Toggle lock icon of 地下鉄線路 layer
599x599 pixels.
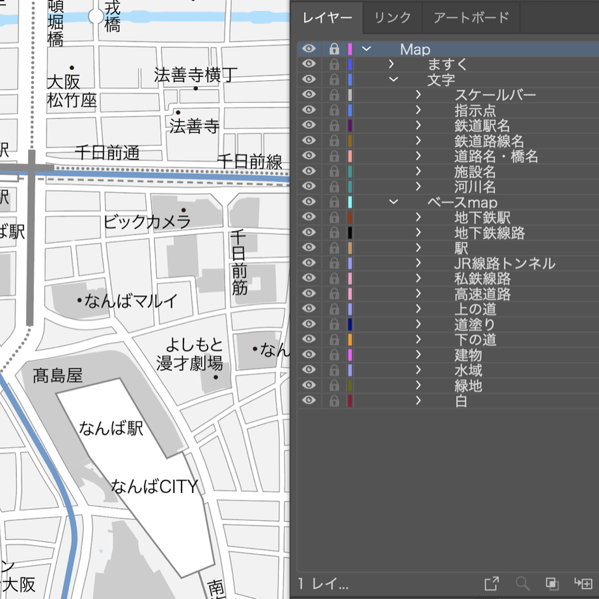[x=334, y=232]
